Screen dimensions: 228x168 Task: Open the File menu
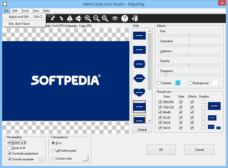pos(6,11)
